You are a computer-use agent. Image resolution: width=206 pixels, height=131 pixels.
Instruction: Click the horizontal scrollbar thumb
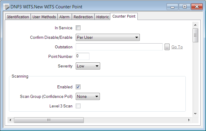point(49,120)
